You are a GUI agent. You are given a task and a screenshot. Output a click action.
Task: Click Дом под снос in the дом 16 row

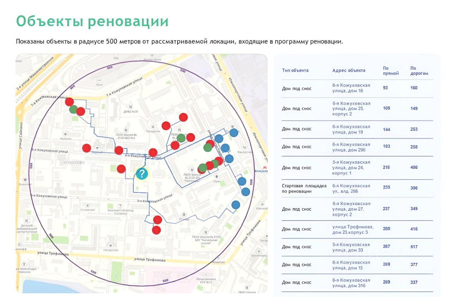[297, 88]
